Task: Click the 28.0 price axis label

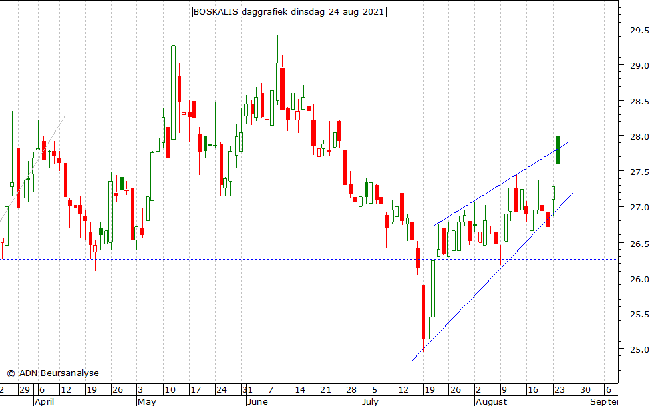Action: click(639, 137)
